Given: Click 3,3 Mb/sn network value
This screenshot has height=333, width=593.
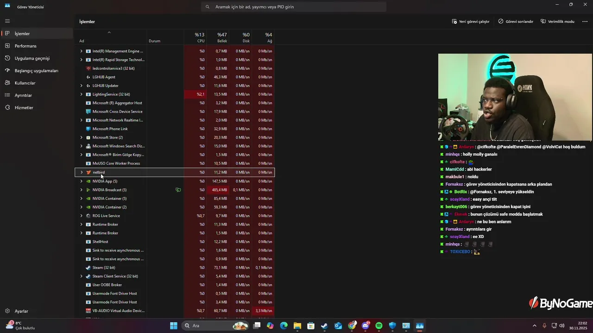Looking at the screenshot, I should [264, 311].
